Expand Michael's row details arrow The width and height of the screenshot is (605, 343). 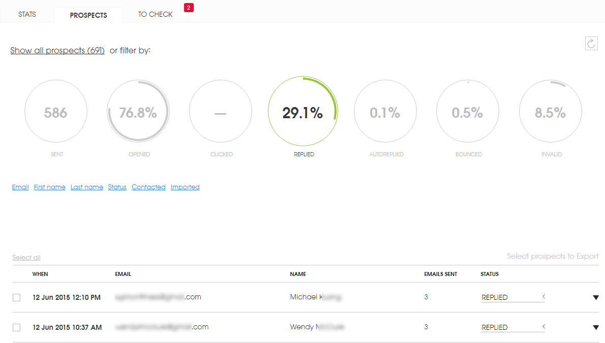595,298
